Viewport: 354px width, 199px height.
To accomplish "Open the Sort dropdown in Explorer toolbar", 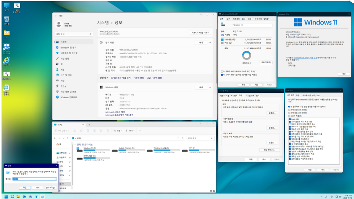I will (x=118, y=131).
